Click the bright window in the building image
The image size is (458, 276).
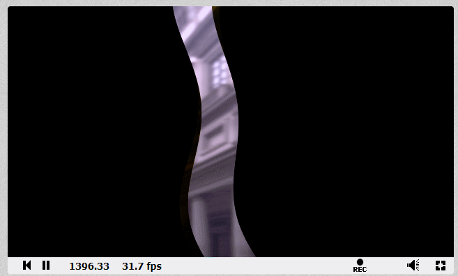point(220,72)
